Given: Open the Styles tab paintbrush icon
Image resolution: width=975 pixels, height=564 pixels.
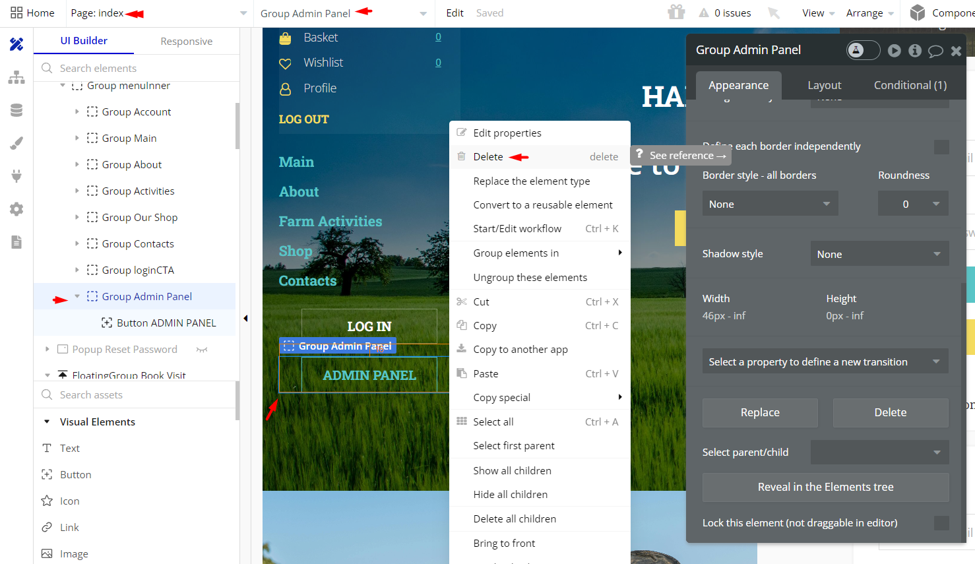Looking at the screenshot, I should coord(16,143).
